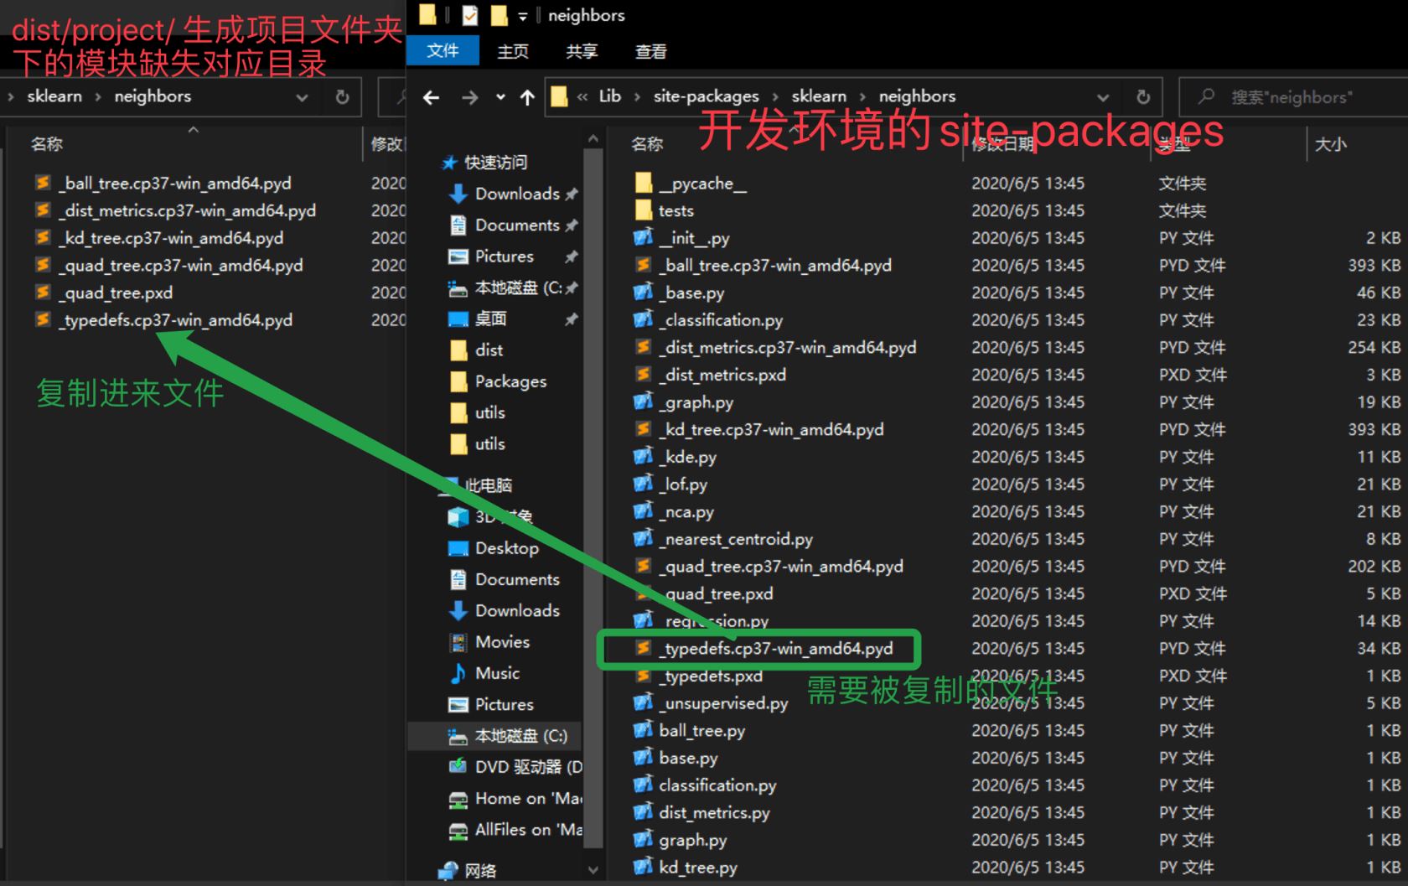
Task: Click the DVD 驱动器 drive icon
Action: click(x=458, y=766)
